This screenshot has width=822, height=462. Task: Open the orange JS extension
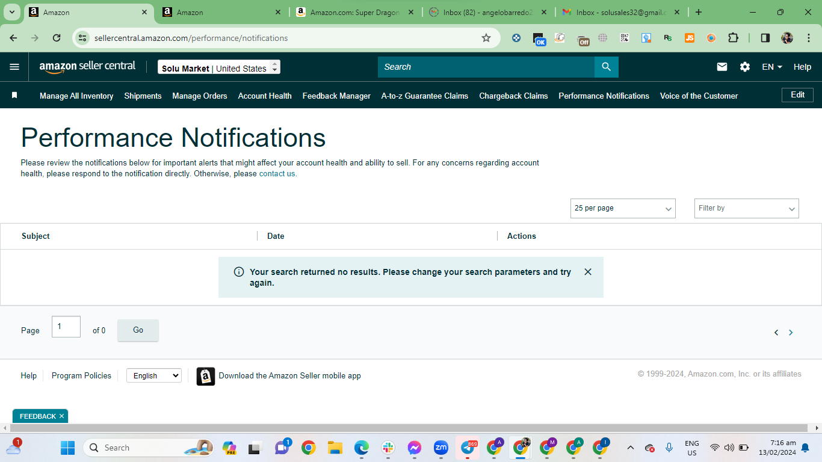coord(690,38)
